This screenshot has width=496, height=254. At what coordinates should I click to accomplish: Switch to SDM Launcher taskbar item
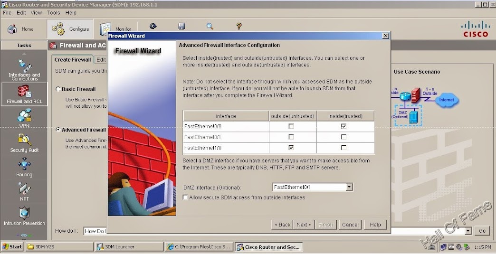[129, 247]
